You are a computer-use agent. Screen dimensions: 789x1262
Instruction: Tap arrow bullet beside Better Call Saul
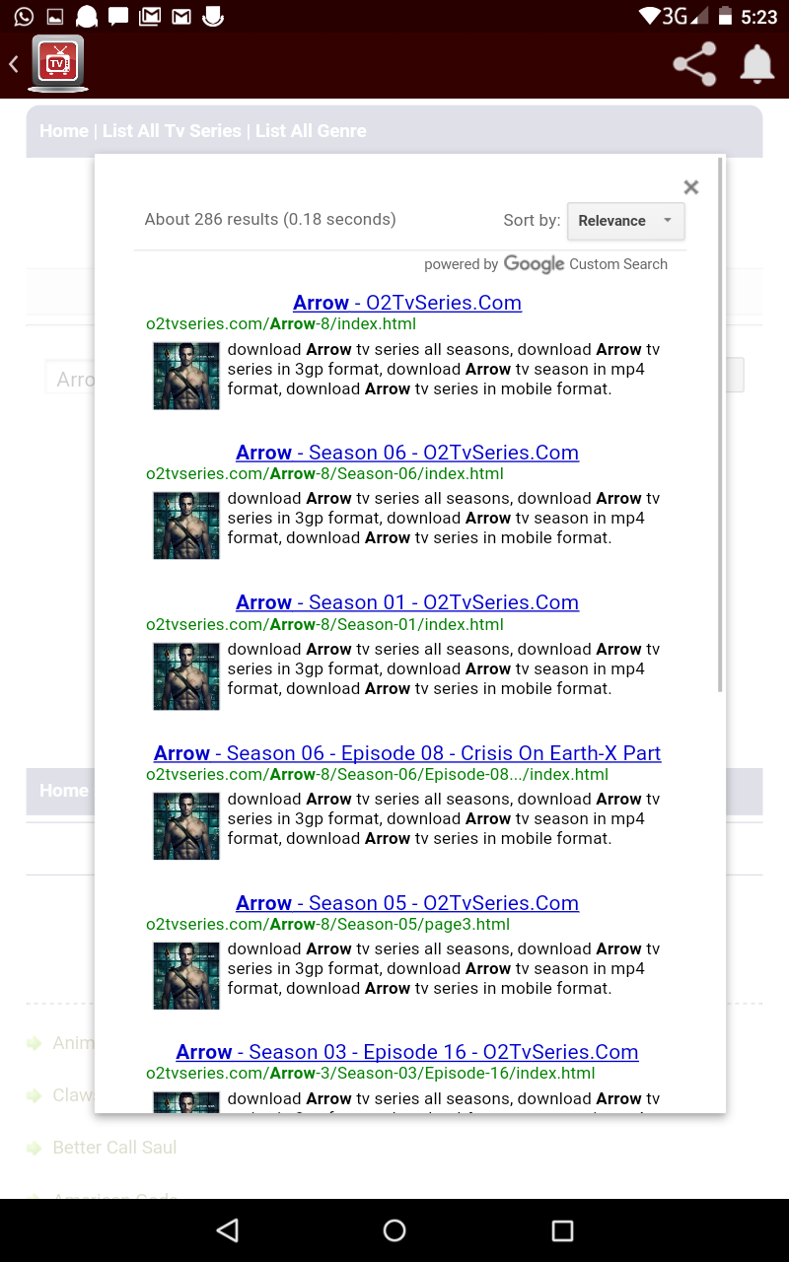tap(35, 1148)
